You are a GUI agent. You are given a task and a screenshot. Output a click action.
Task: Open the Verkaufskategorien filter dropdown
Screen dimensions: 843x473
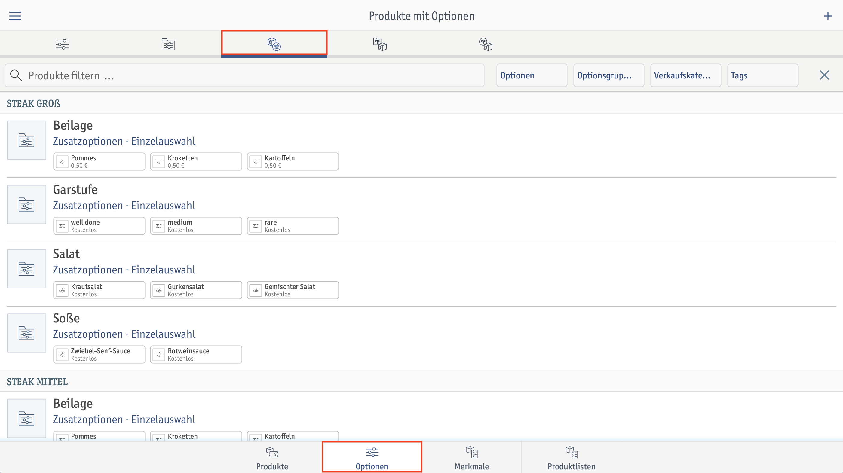685,75
